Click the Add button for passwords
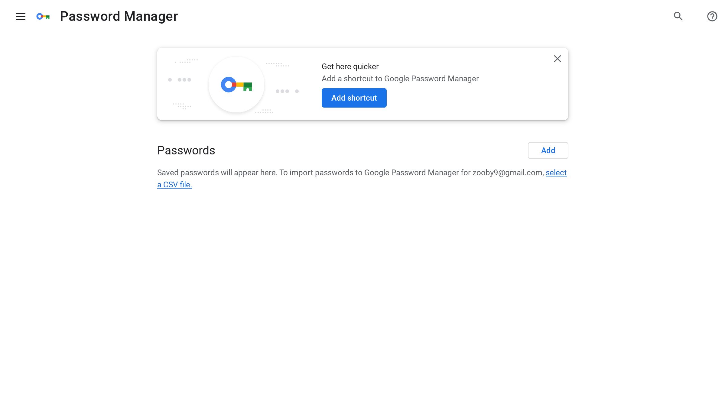 (548, 150)
